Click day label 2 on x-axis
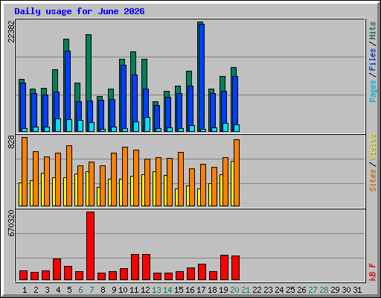Image resolution: width=381 pixels, height=298 pixels. point(36,290)
